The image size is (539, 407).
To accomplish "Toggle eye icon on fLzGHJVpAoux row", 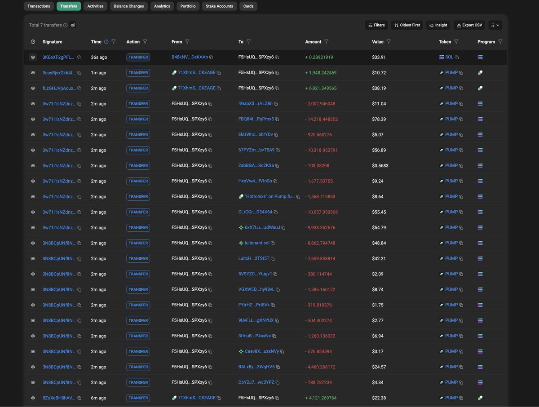I will click(x=33, y=88).
